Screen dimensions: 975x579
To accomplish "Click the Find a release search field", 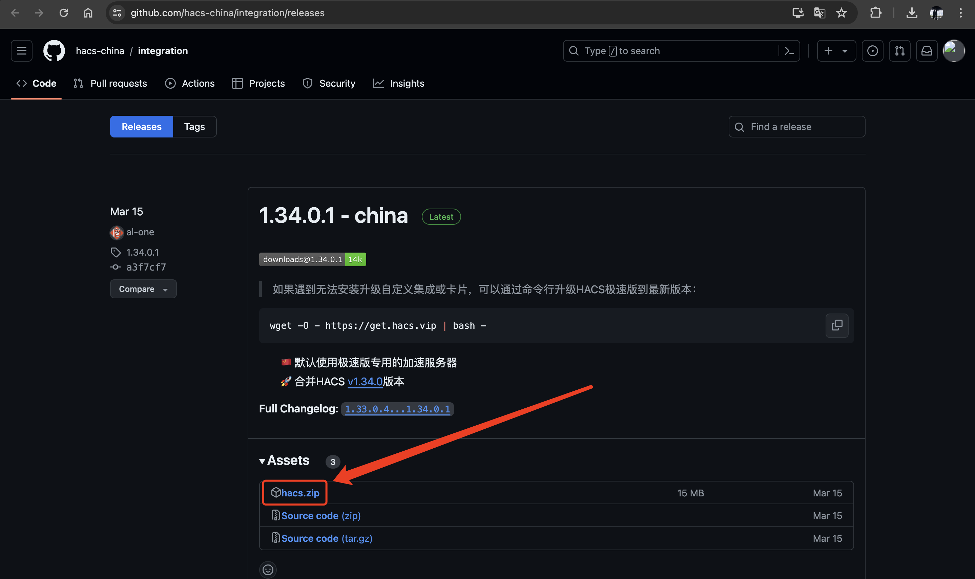I will (796, 127).
